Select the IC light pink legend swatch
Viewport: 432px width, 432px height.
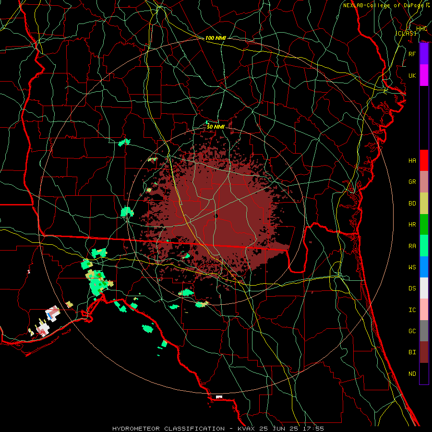pos(424,310)
